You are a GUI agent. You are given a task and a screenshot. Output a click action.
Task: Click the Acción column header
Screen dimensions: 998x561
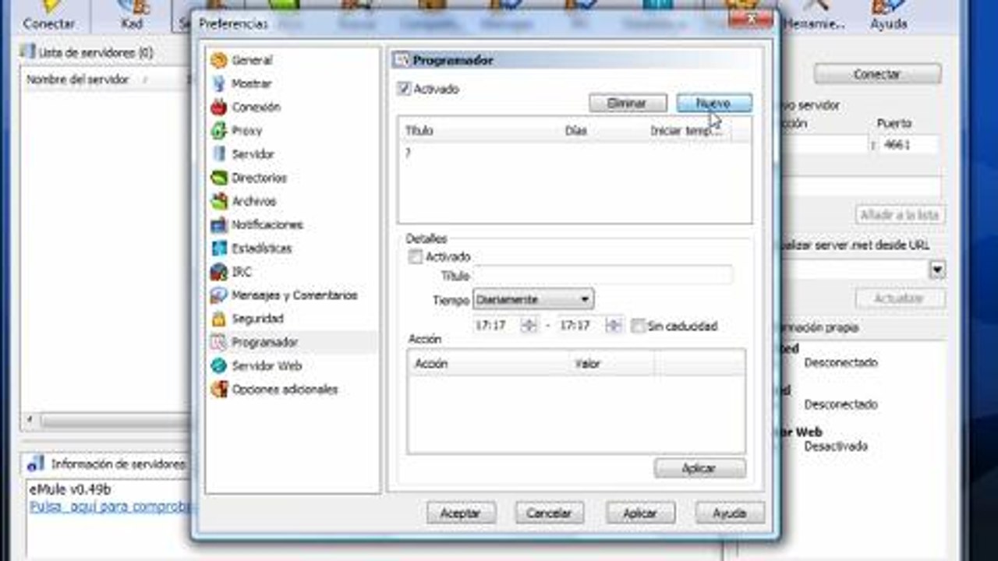[488, 364]
